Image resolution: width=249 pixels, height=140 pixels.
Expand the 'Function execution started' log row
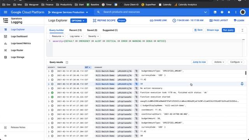point(49,97)
